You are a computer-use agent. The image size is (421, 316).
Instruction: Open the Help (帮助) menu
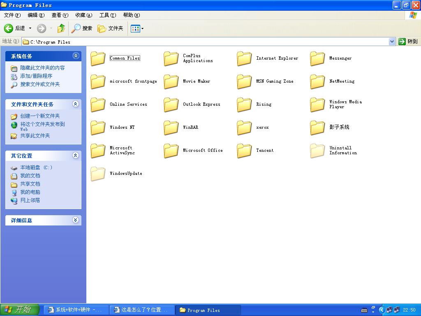point(132,15)
